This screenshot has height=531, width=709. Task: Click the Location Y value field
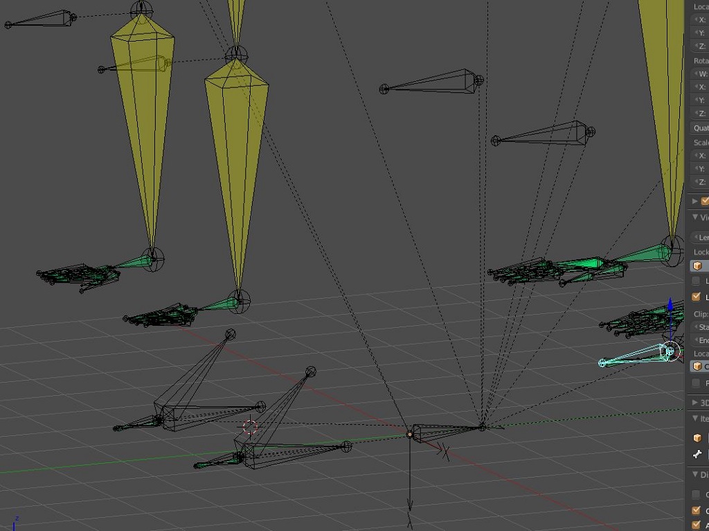click(x=700, y=33)
